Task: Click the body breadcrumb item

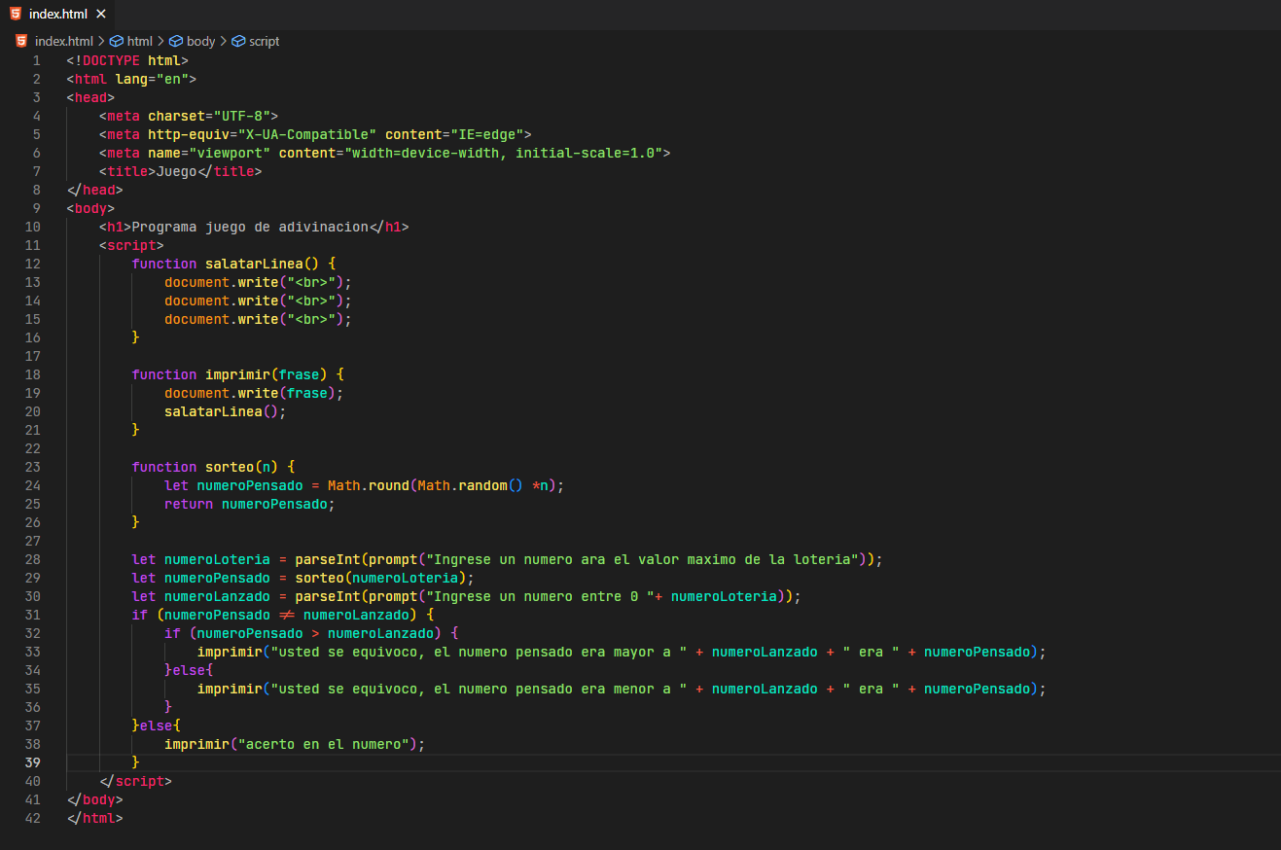Action: pos(201,41)
